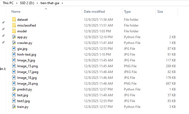This screenshot has width=189, height=114.
Task: Click the gia.jpg image file icon
Action: point(14,49)
